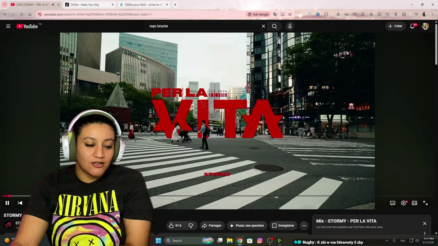Enter full screen video mode
Image resolution: width=438 pixels, height=246 pixels.
click(x=426, y=203)
